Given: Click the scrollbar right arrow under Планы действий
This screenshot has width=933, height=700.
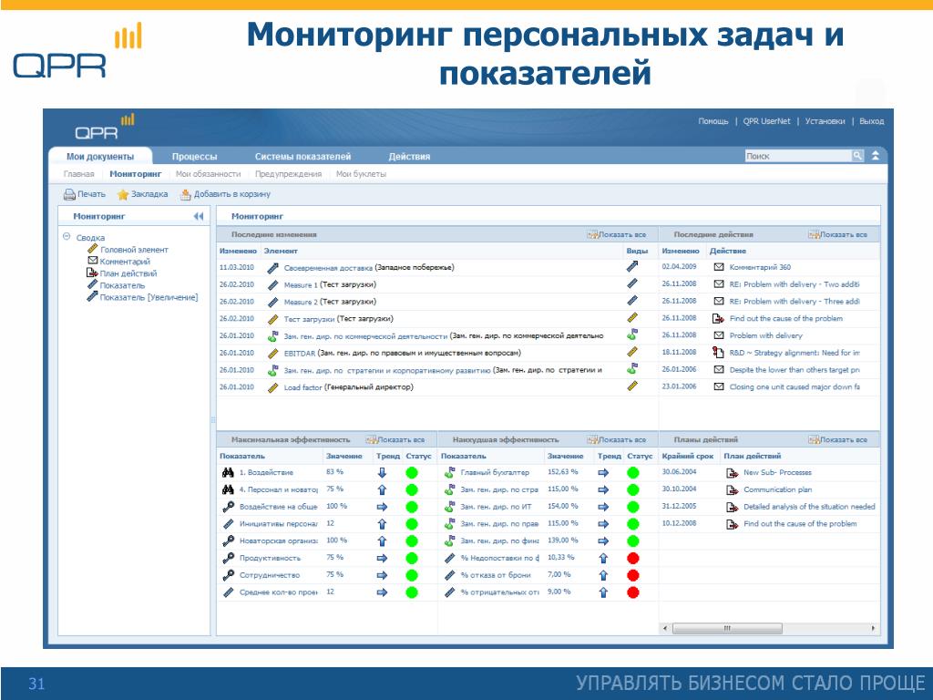Looking at the screenshot, I should tap(874, 629).
